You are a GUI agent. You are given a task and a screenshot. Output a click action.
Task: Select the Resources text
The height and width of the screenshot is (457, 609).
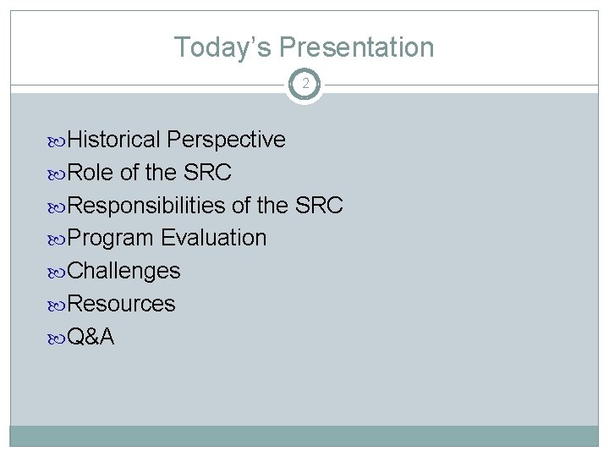(121, 304)
